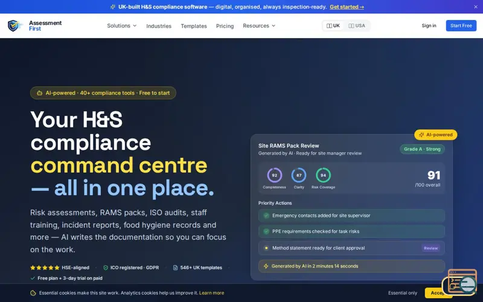This screenshot has width=483, height=302.
Task: Click the USA flag icon in region switch
Action: tap(351, 25)
